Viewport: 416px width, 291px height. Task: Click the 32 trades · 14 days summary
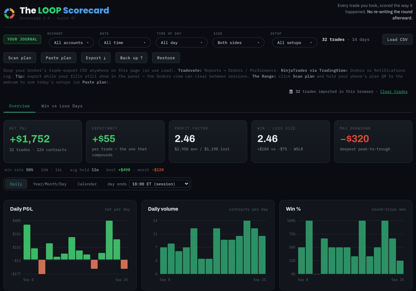coord(346,39)
